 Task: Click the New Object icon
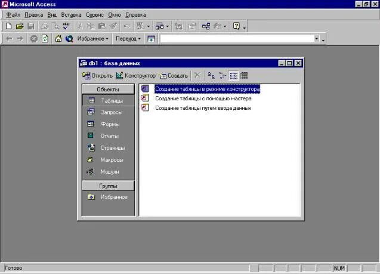[217, 26]
